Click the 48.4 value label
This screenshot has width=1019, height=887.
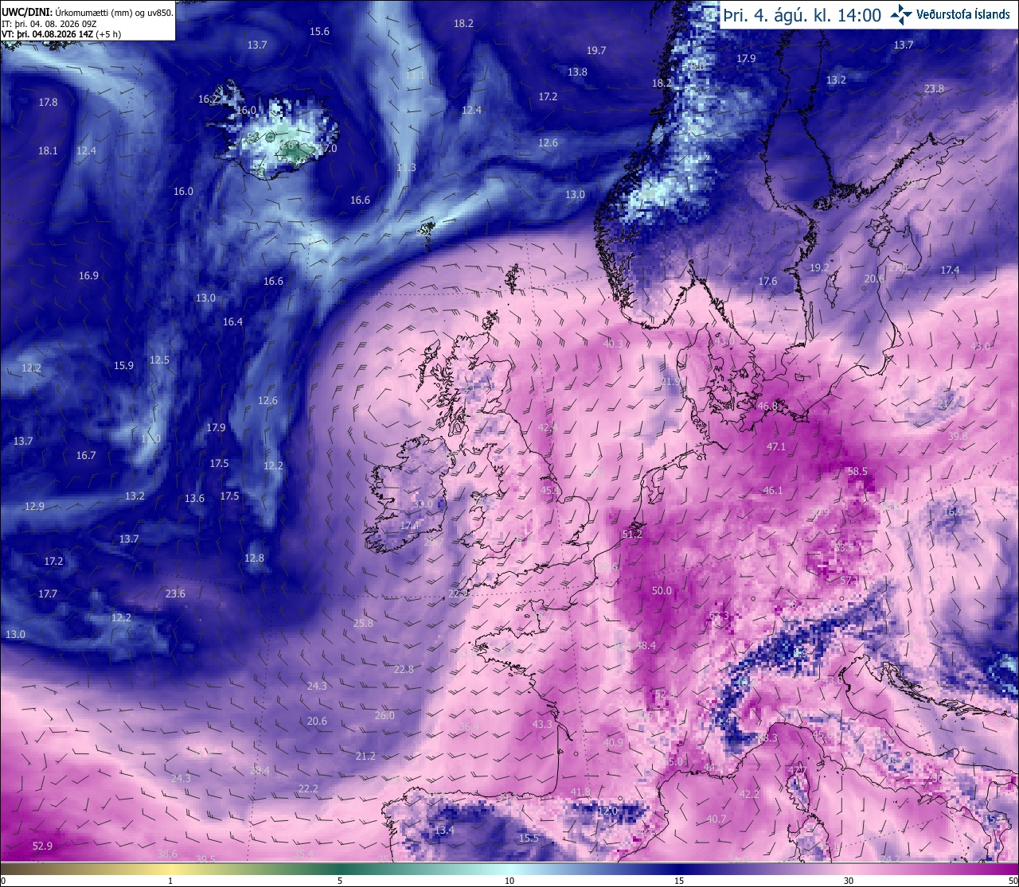click(646, 646)
